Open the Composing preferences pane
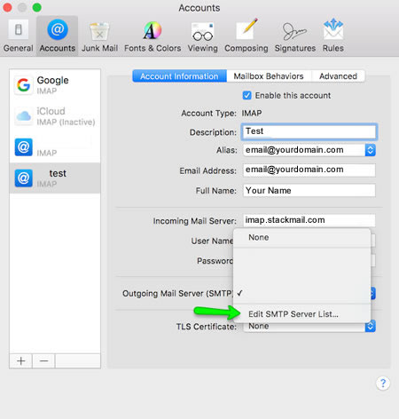Viewport: 399px width, 419px height. point(246,36)
